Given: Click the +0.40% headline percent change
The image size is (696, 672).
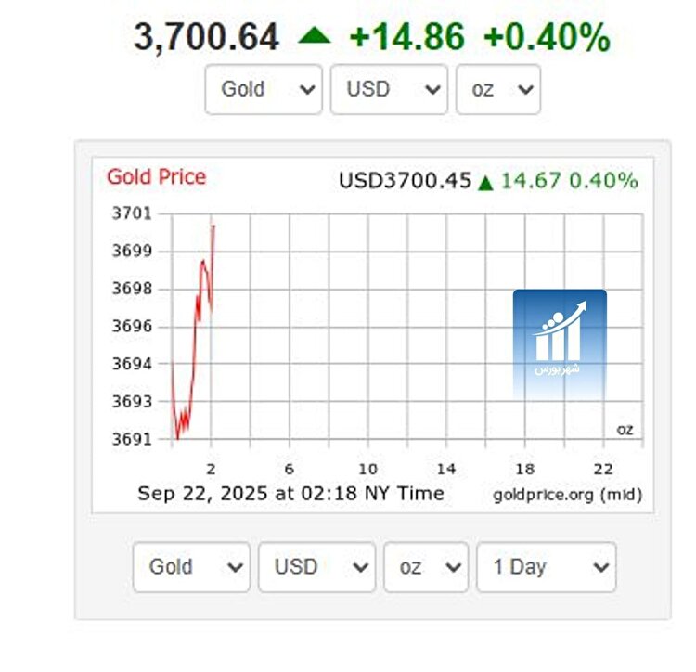Looking at the screenshot, I should point(548,38).
